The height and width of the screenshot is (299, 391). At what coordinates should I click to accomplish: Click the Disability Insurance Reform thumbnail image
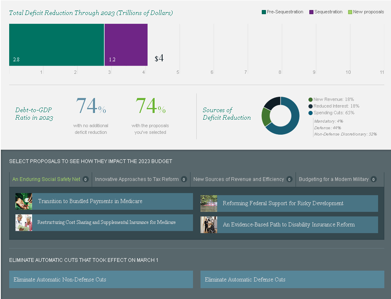[208, 225]
